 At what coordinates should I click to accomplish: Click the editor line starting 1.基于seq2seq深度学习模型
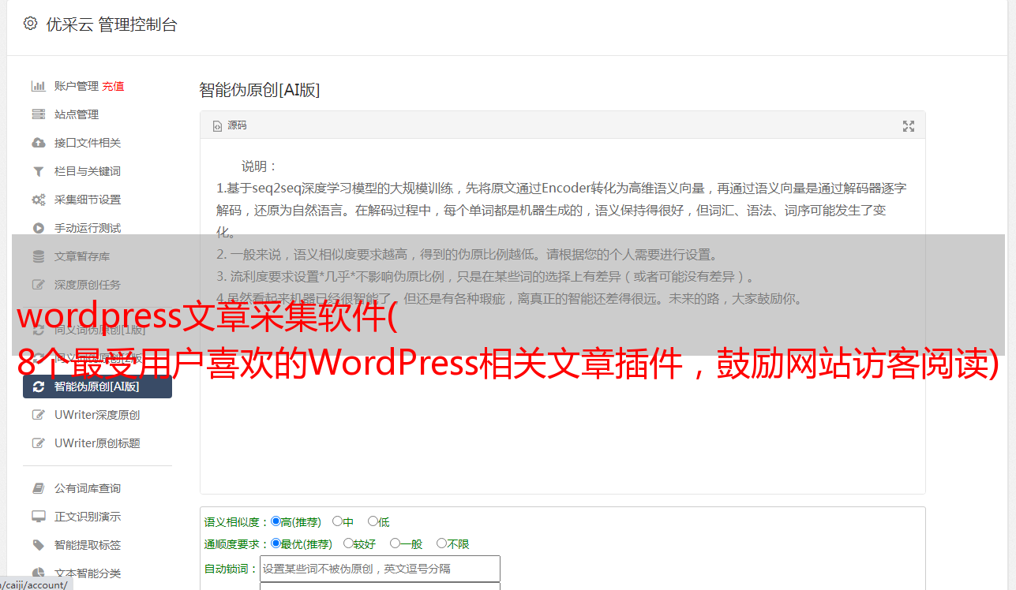pos(561,189)
